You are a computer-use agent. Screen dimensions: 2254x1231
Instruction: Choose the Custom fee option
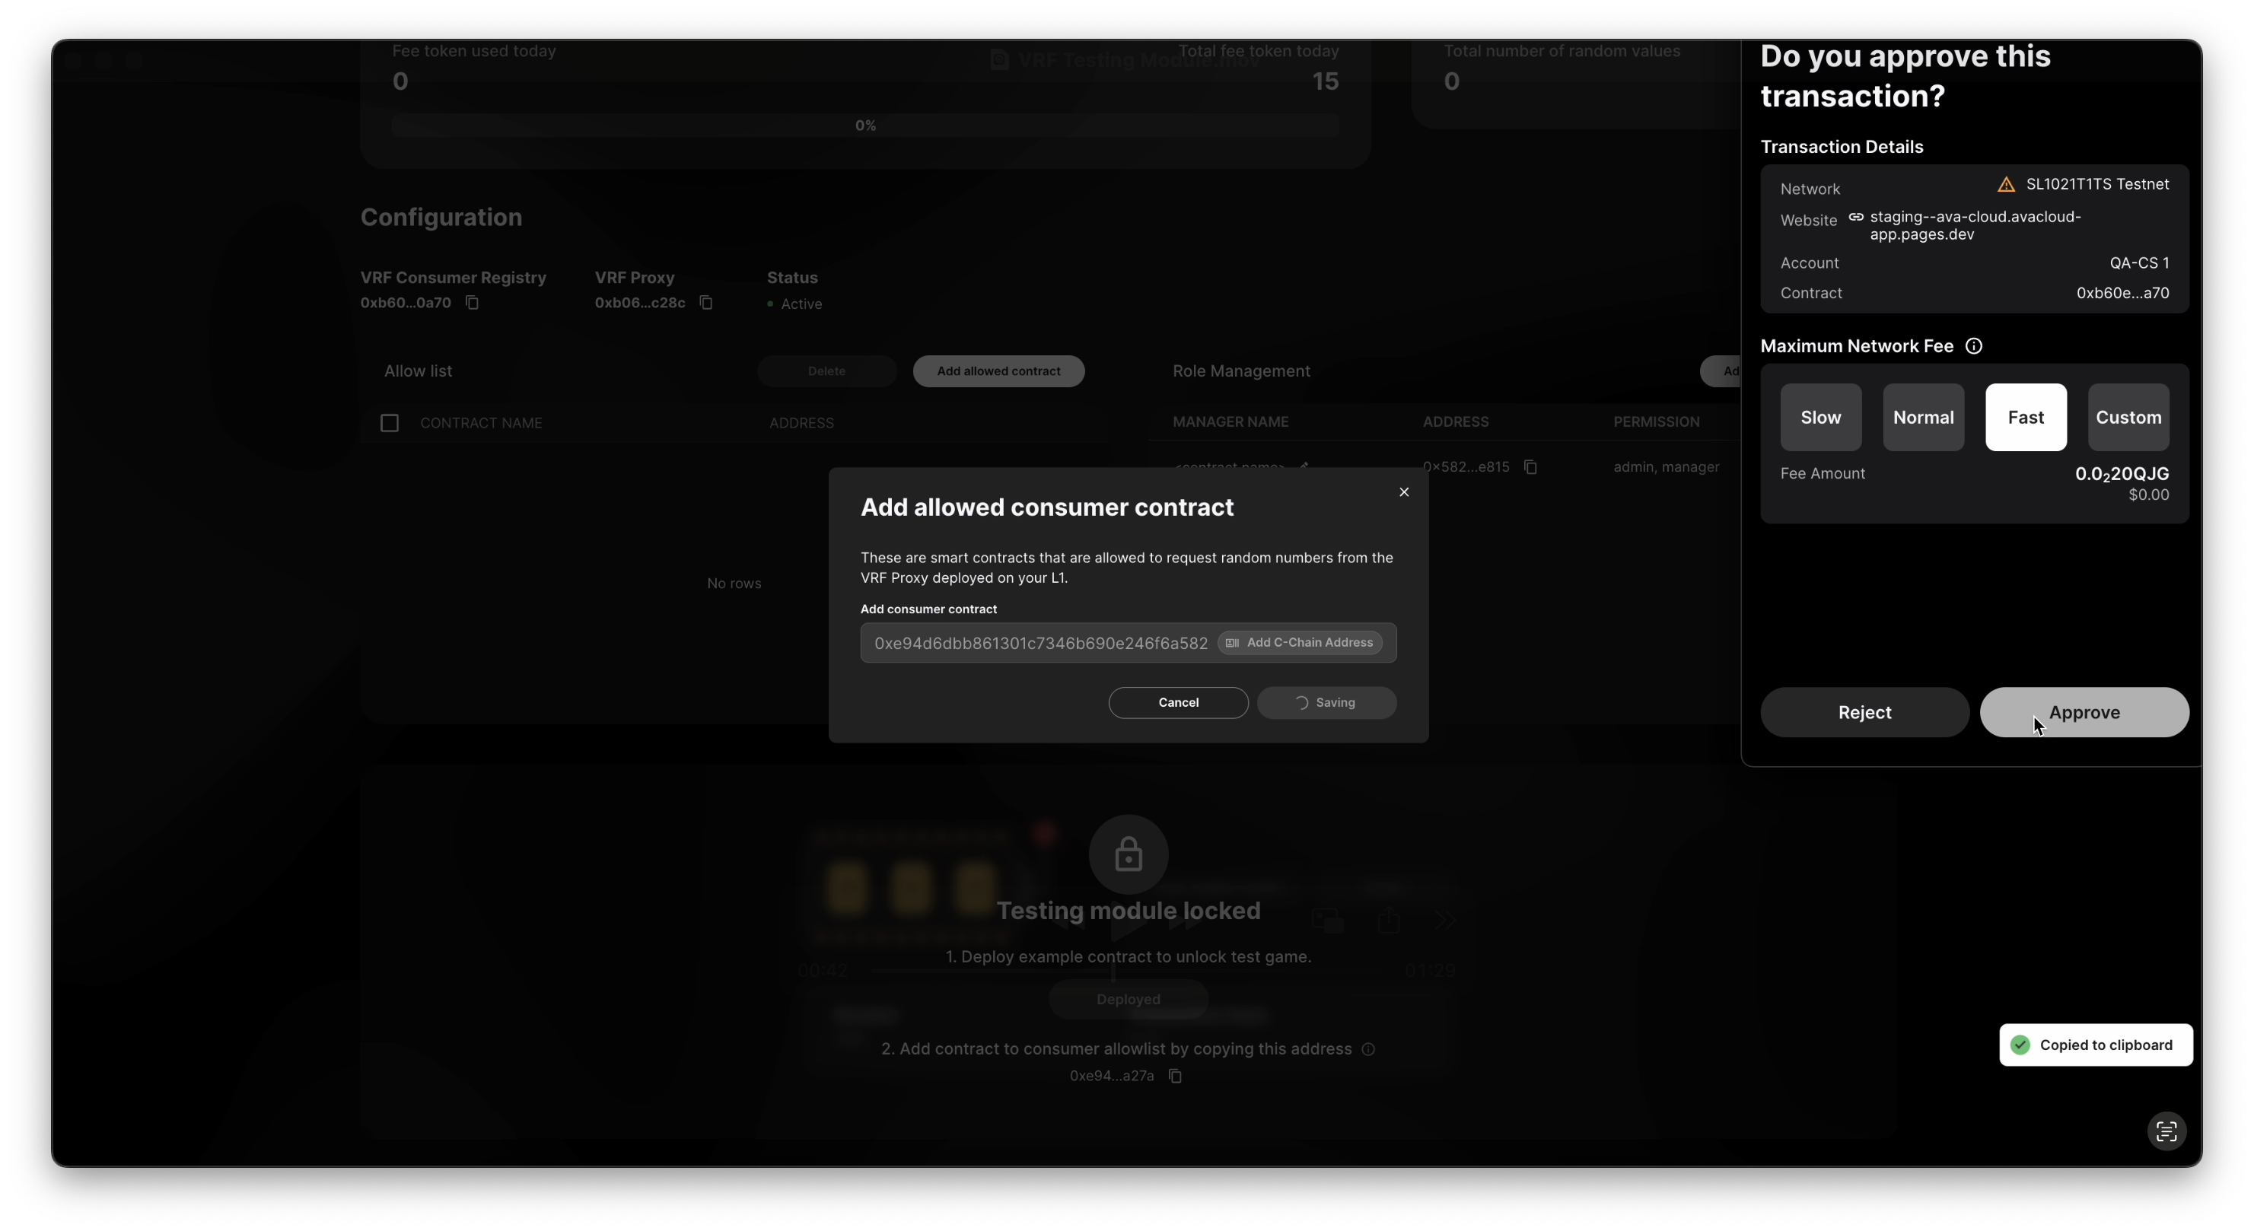tap(2127, 418)
